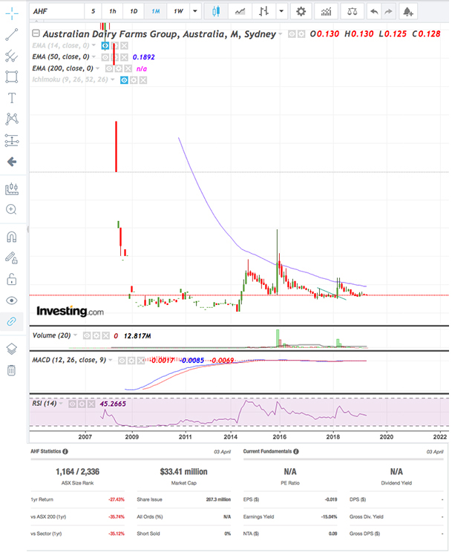Screen dimensions: 452x555
Task: Toggle hide all drawings eye icon
Action: (x=12, y=301)
